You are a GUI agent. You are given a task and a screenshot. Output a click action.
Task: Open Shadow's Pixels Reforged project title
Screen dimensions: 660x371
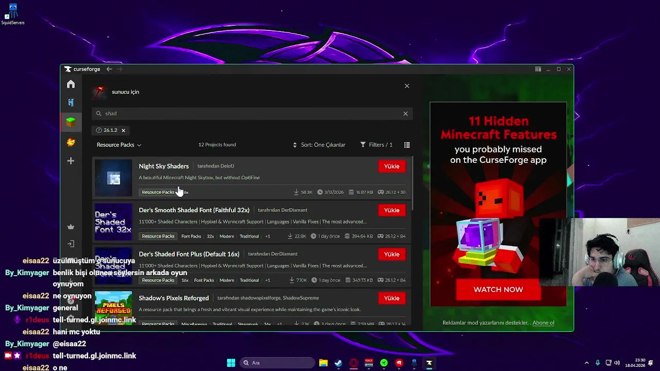point(174,298)
